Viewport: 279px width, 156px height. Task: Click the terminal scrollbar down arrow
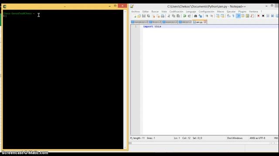coord(125,147)
